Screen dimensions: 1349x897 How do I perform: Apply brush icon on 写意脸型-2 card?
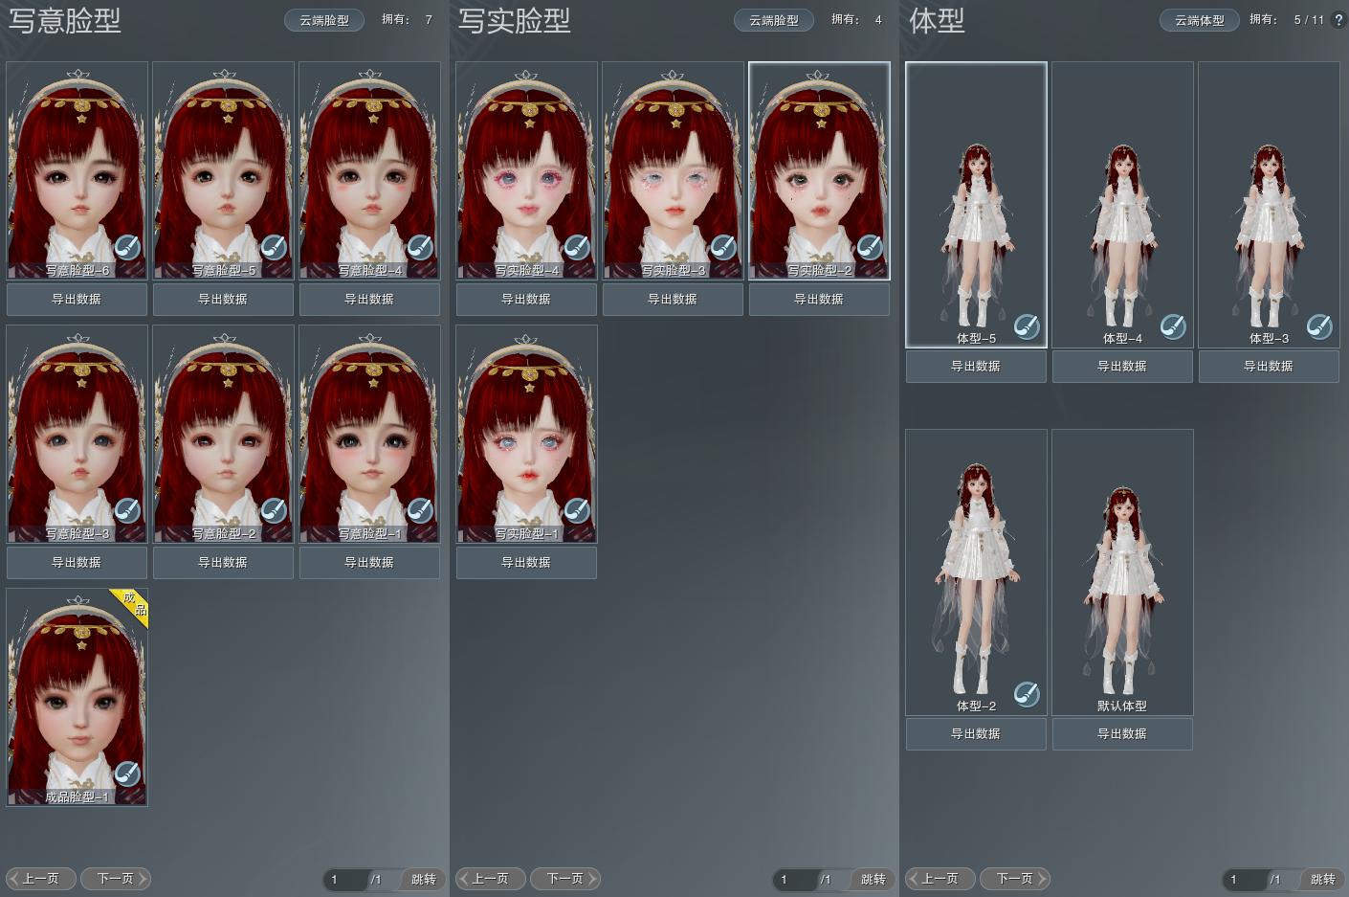coord(274,510)
